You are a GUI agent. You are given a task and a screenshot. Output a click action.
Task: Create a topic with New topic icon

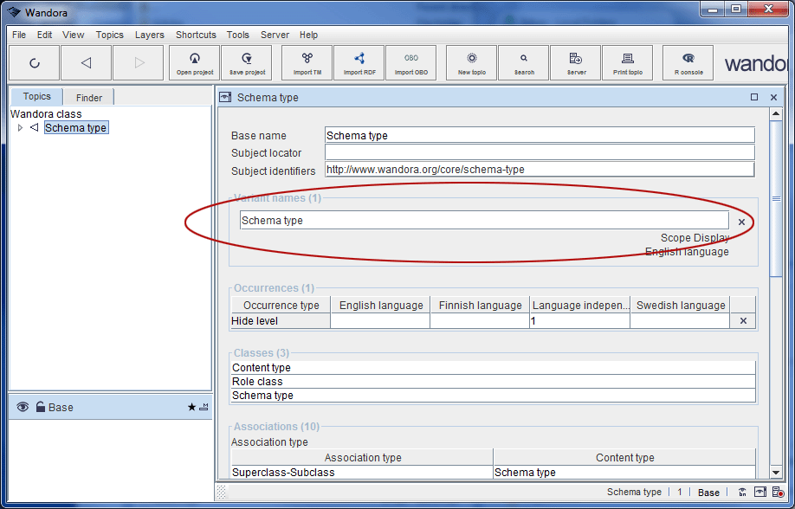click(472, 63)
